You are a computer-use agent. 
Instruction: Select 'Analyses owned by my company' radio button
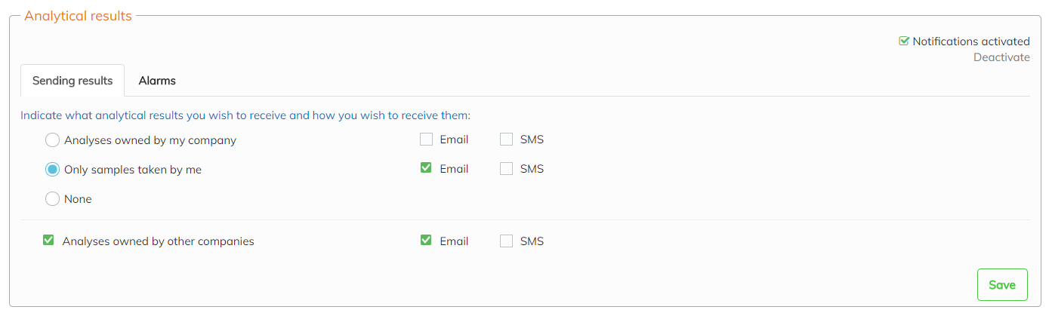coord(52,140)
